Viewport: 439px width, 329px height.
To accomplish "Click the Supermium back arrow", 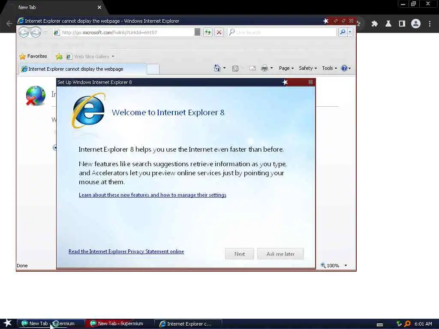I will click(9, 24).
